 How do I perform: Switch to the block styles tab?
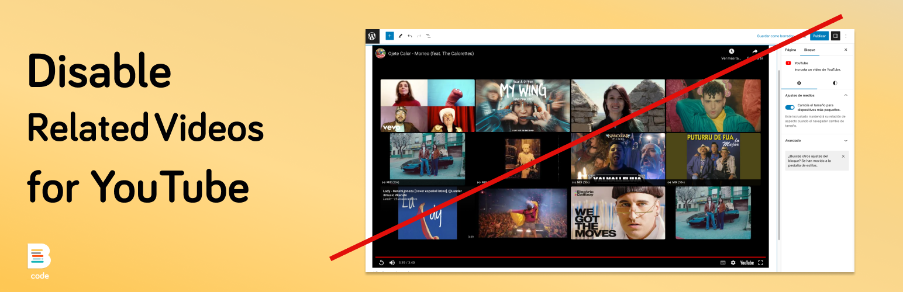(835, 84)
